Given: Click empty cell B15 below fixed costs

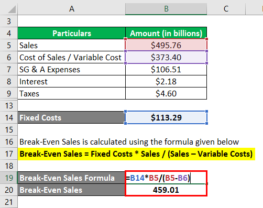Looking at the screenshot, I should click(x=166, y=129).
